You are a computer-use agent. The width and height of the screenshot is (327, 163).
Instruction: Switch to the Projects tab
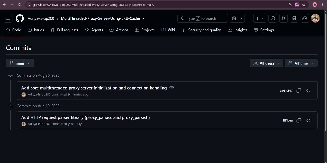(x=145, y=30)
